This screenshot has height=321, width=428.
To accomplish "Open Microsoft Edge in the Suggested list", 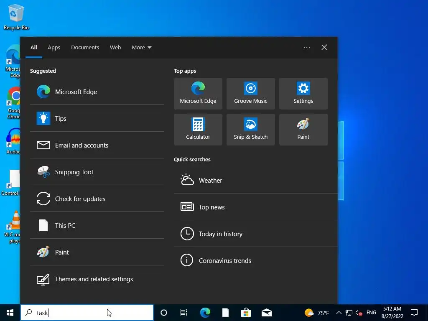I will (x=97, y=92).
